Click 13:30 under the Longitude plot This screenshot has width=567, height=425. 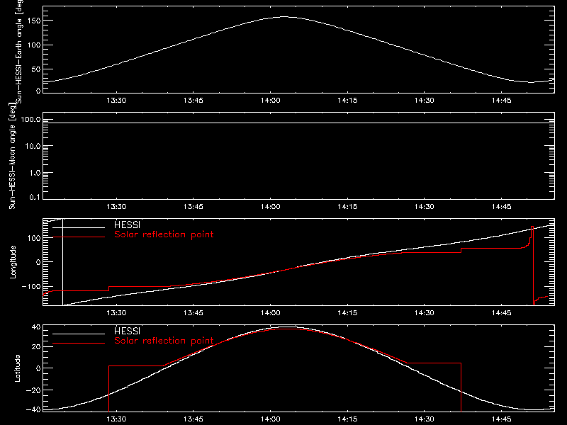(x=116, y=313)
